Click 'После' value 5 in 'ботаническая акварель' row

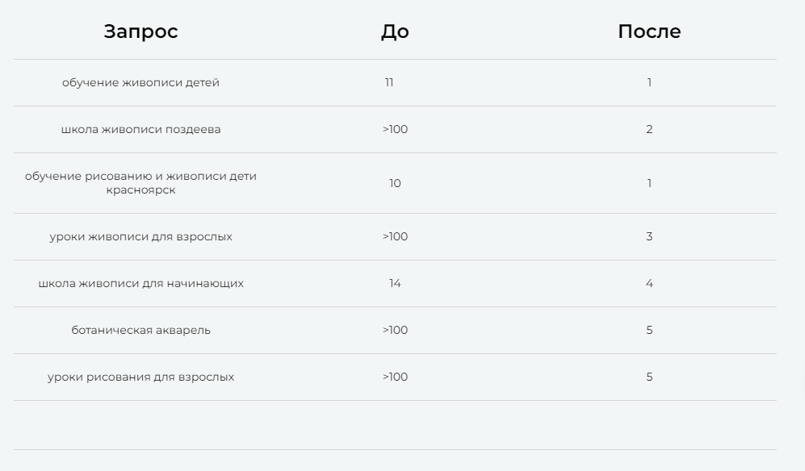tap(649, 330)
